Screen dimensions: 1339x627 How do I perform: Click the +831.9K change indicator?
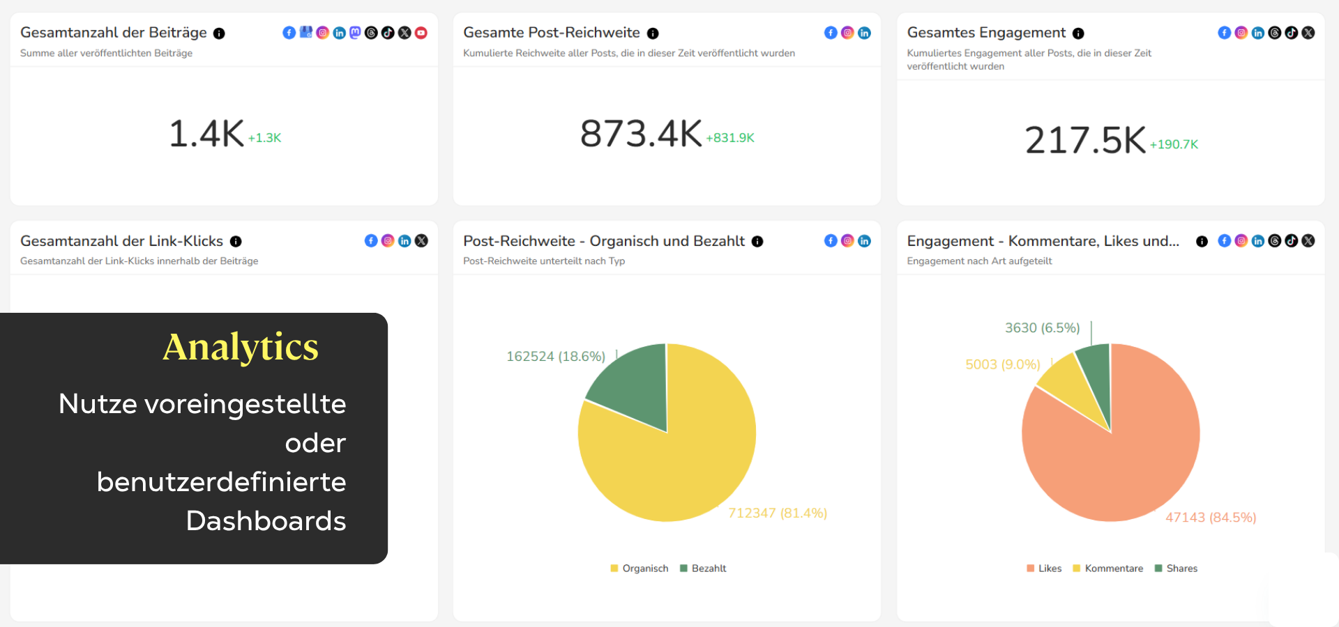pyautogui.click(x=730, y=138)
